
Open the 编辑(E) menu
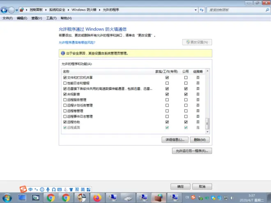pos(22,18)
